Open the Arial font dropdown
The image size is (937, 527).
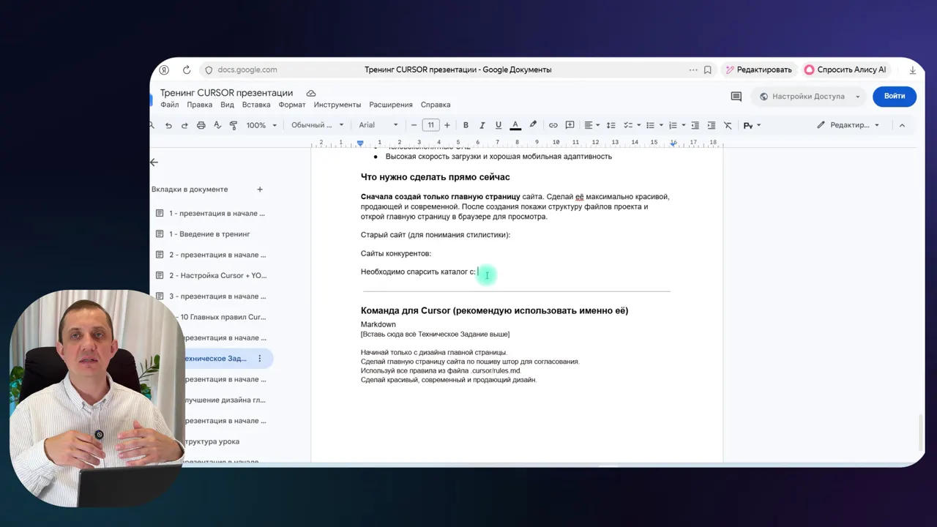pyautogui.click(x=378, y=125)
